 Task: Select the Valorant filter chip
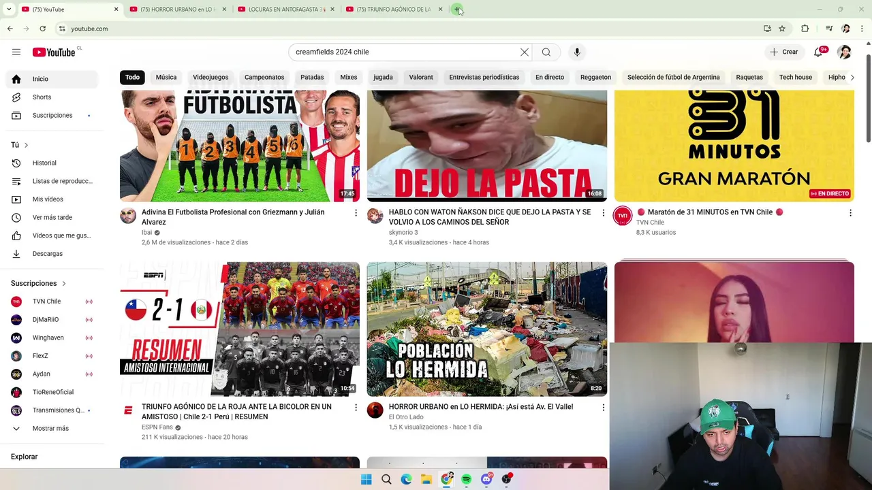point(421,78)
